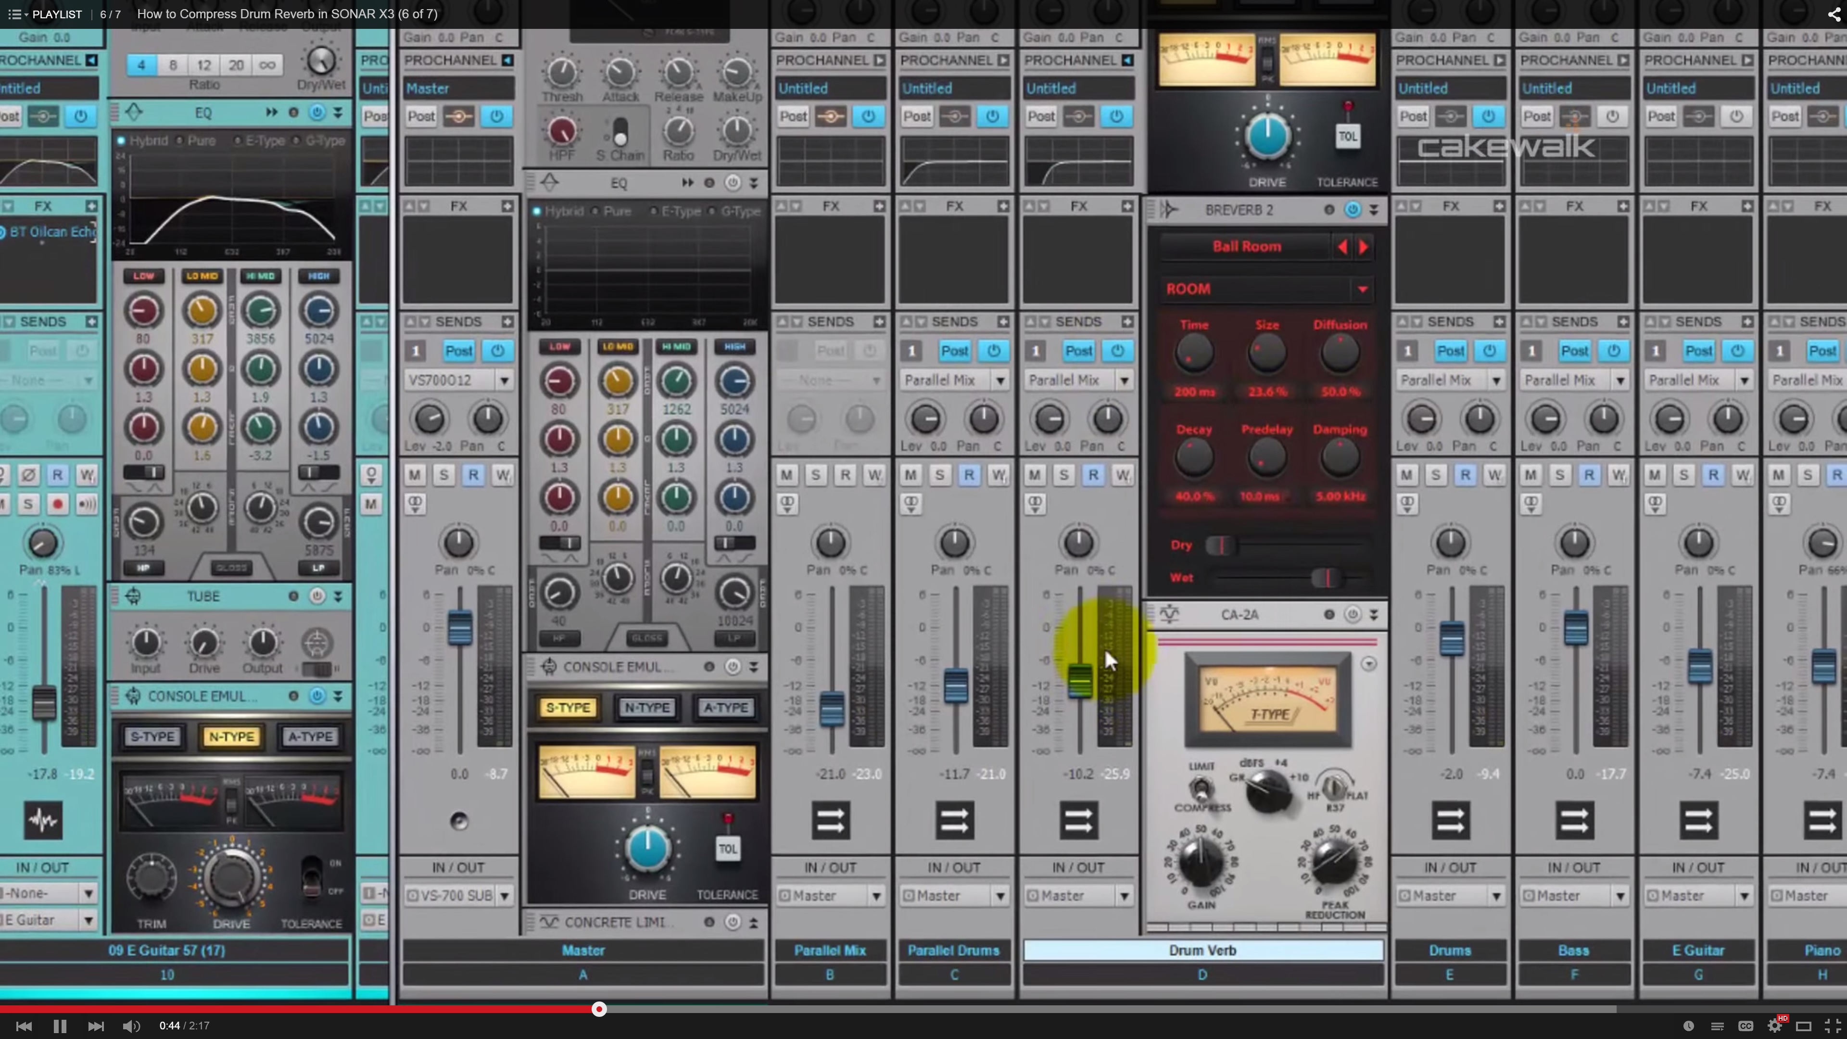Mute the Parallel Drums bus
This screenshot has height=1039, width=1847.
(911, 475)
